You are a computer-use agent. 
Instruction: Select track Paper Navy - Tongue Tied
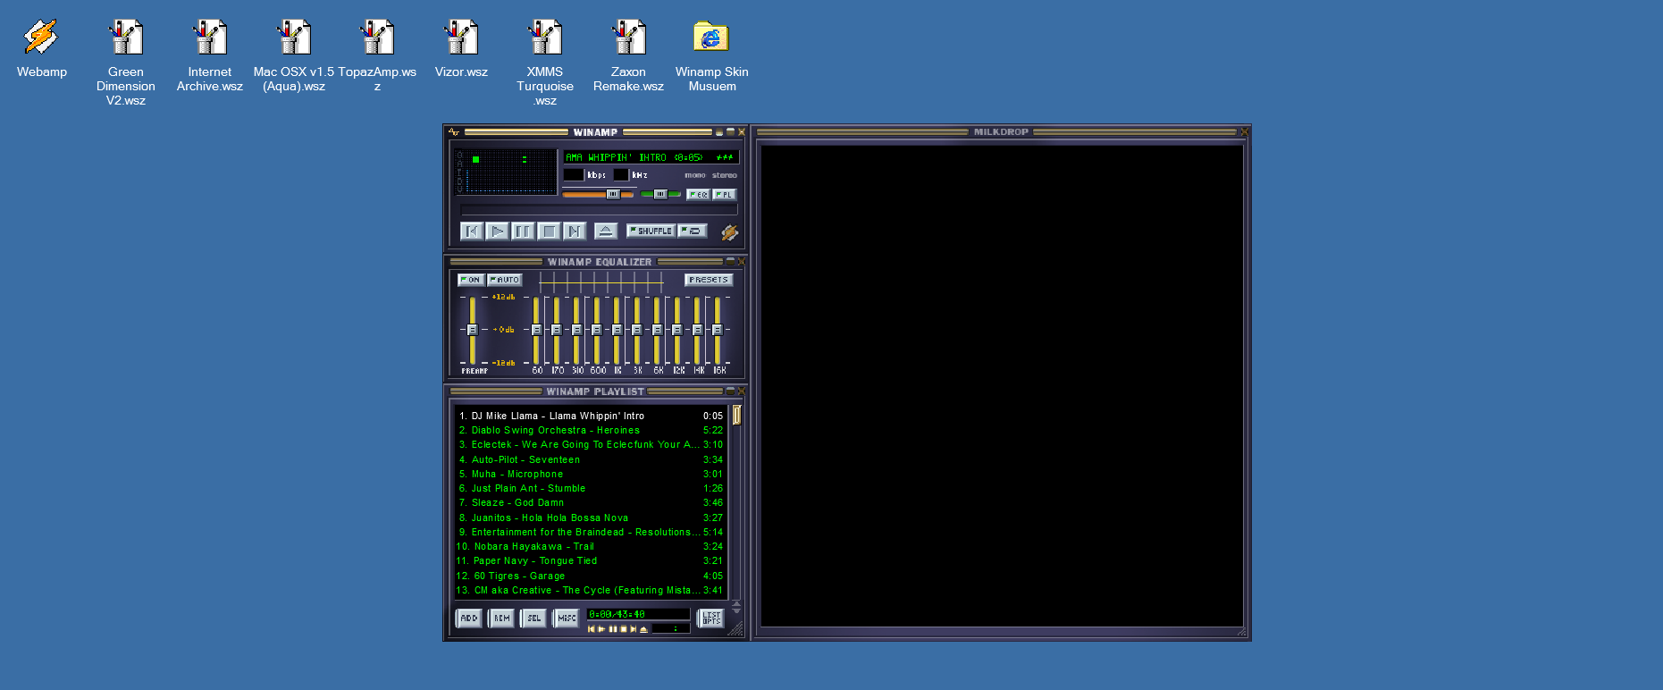pyautogui.click(x=591, y=560)
